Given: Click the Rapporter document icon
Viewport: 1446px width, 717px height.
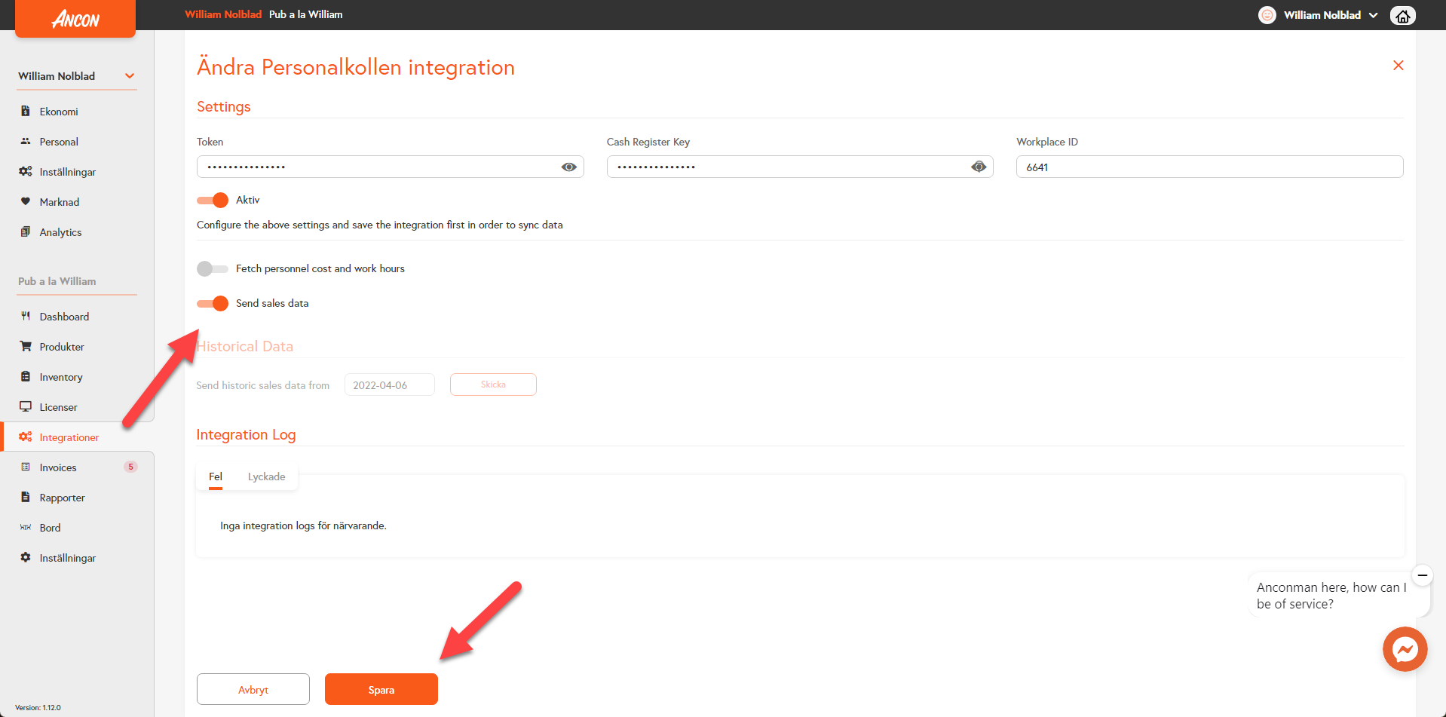Looking at the screenshot, I should click(26, 497).
